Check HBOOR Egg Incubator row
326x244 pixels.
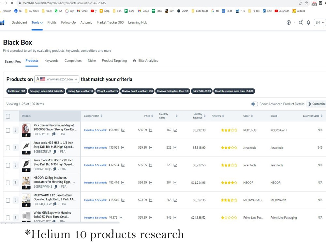click(x=8, y=183)
